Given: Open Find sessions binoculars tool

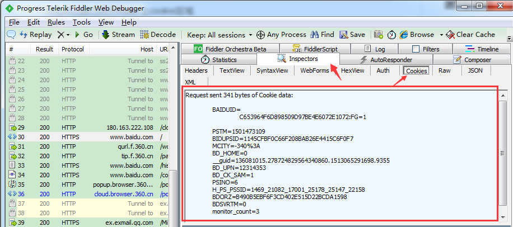Looking at the screenshot, I should pos(322,35).
